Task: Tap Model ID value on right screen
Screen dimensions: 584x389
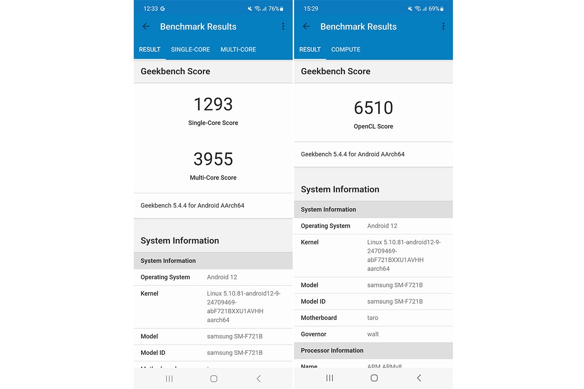Action: click(395, 301)
